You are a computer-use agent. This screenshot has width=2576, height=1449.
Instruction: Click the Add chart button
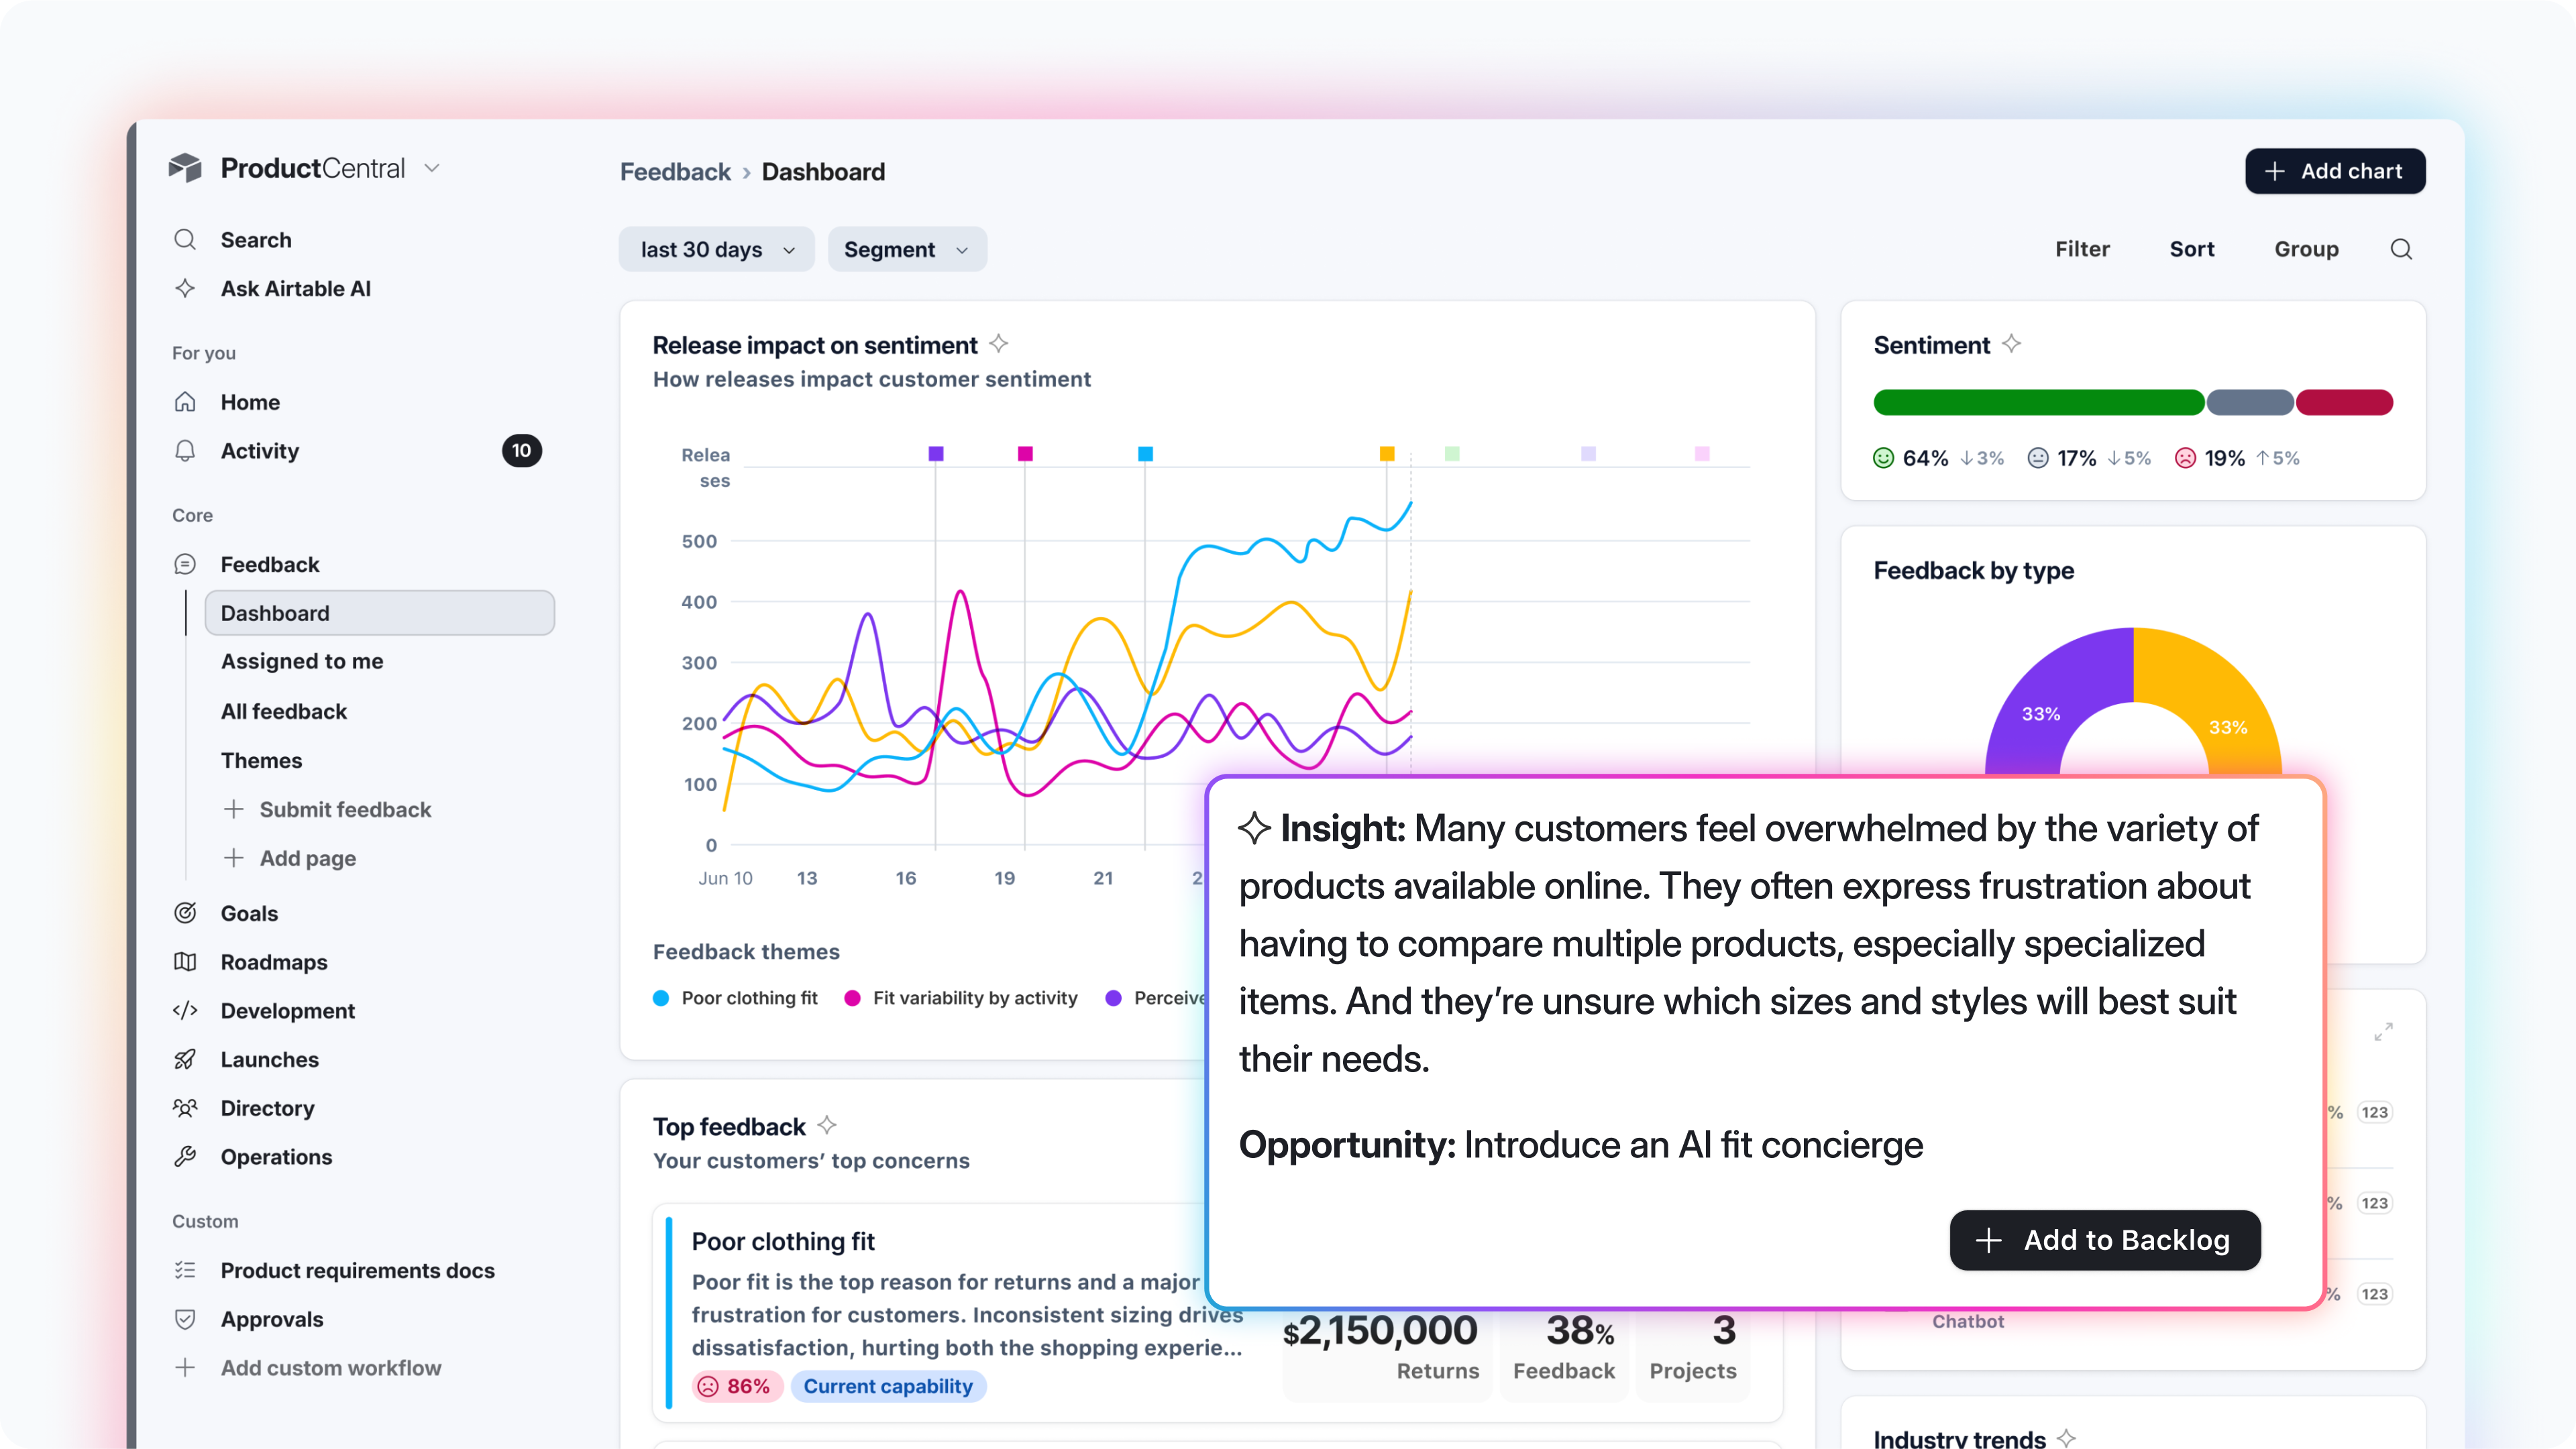tap(2334, 171)
